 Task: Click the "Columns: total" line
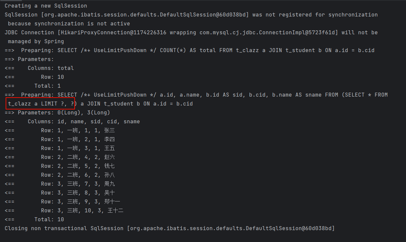pos(51,68)
